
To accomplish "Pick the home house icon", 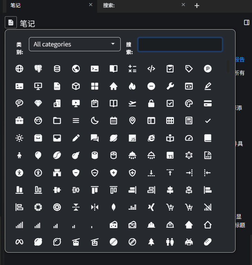I will tap(113, 86).
